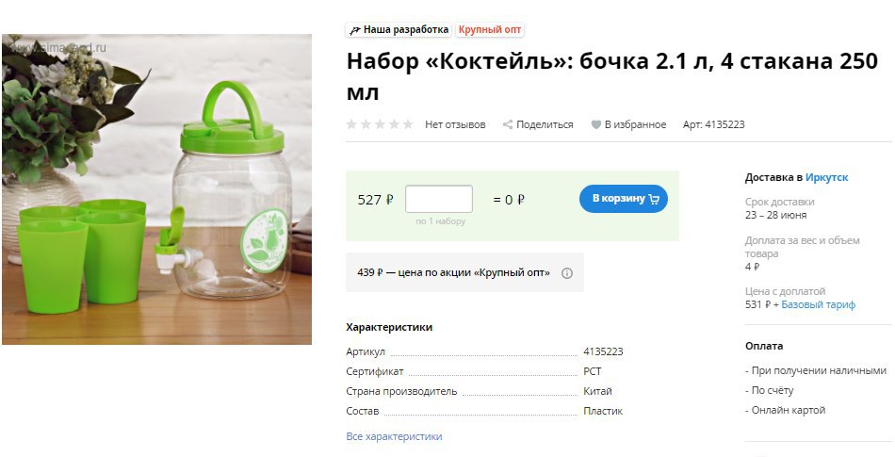This screenshot has height=457, width=895.
Task: Click the info icon beside «Крупный опт» price
Action: coord(567,273)
